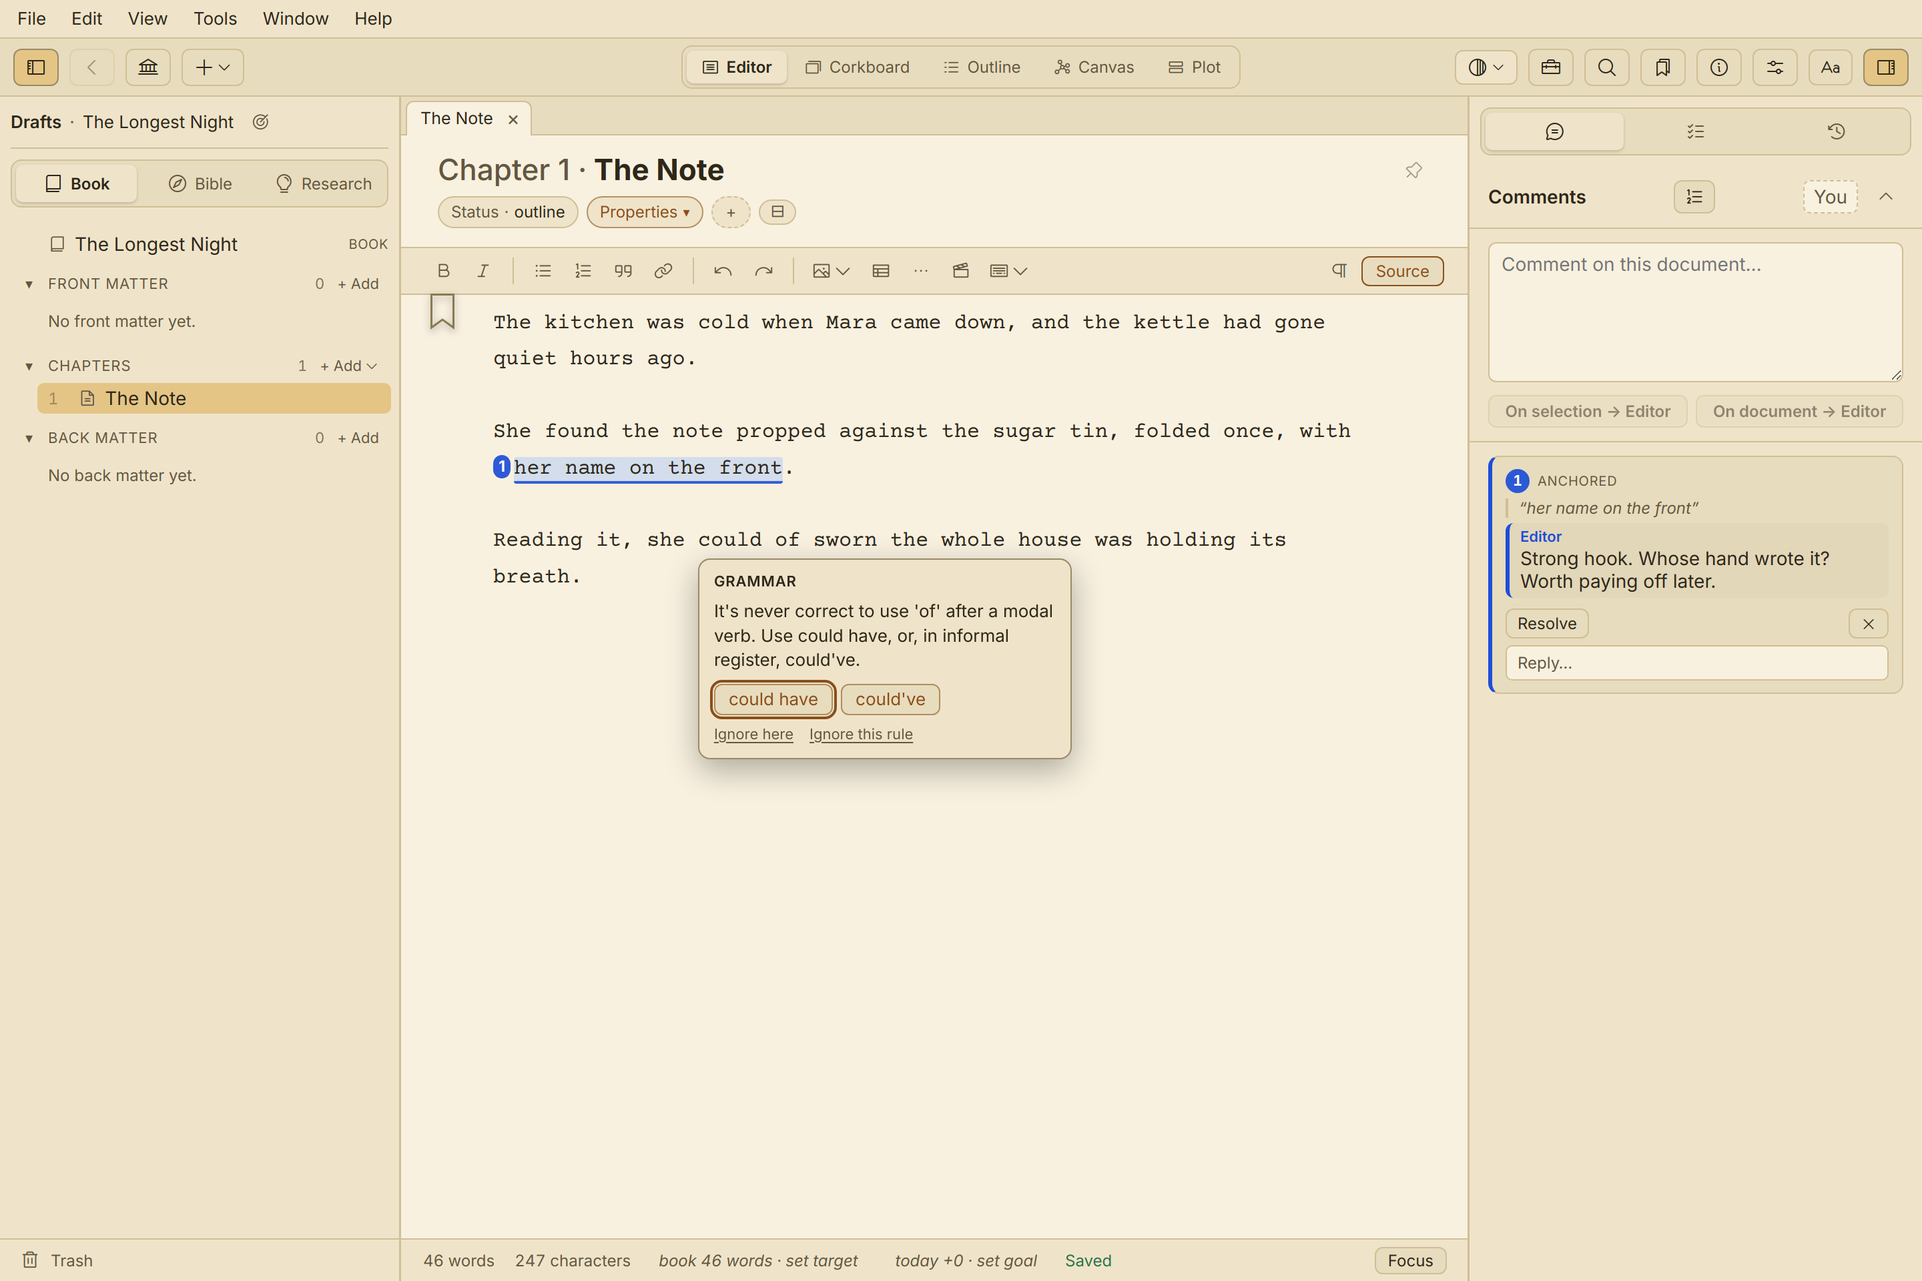Insert a link
The image size is (1922, 1281).
663,272
